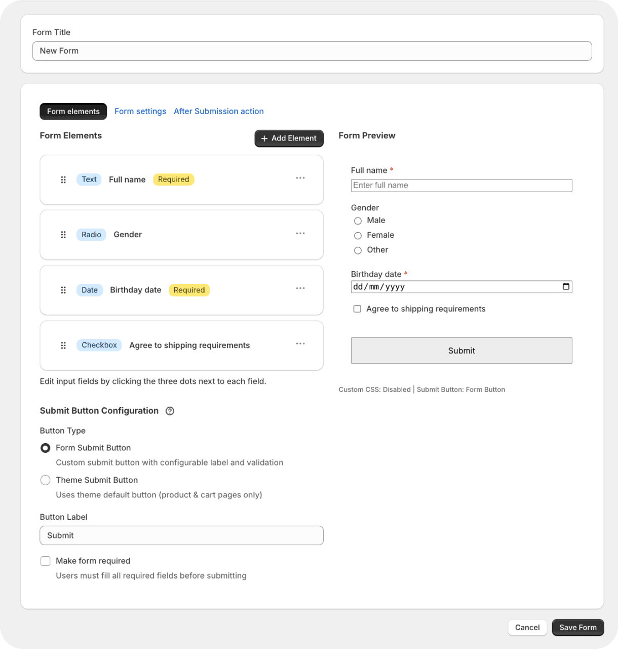This screenshot has height=649, width=618.
Task: Select Other in the Gender preview
Action: click(358, 250)
